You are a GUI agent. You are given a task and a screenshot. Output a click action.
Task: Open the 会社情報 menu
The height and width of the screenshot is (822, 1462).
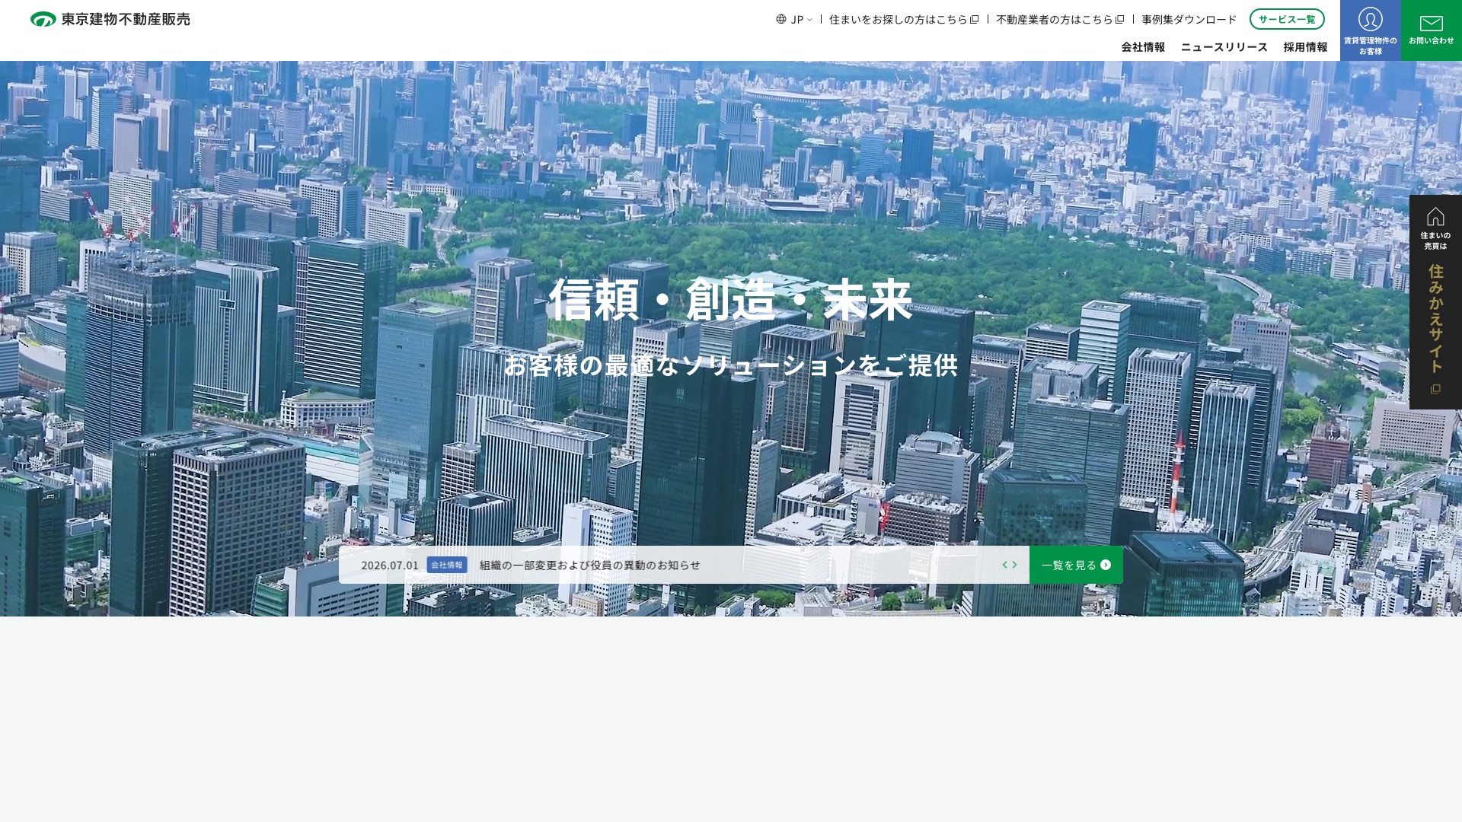(1143, 46)
